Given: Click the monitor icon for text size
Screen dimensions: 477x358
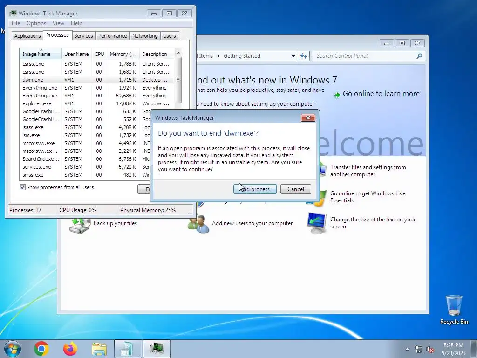Looking at the screenshot, I should coord(317,223).
